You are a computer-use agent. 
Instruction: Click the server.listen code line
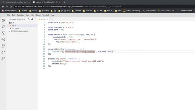(x=66, y=49)
